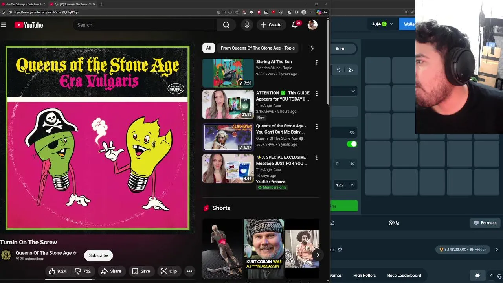Open a new browser tab with plus
Screen dimensions: 503x283
pos(101,4)
